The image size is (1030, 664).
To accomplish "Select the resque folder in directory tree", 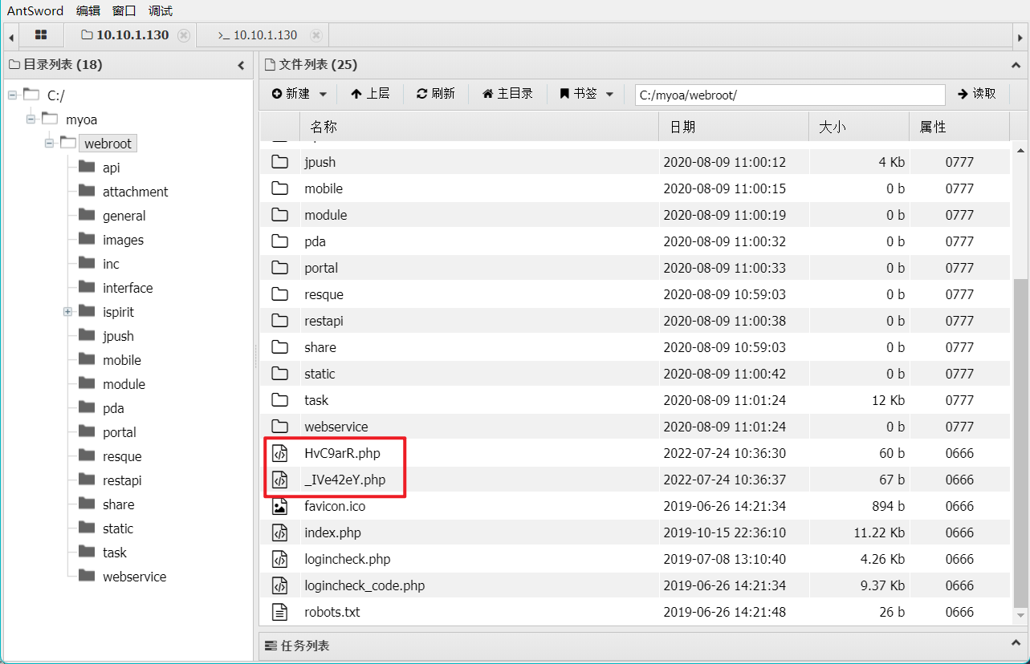I will 122,456.
